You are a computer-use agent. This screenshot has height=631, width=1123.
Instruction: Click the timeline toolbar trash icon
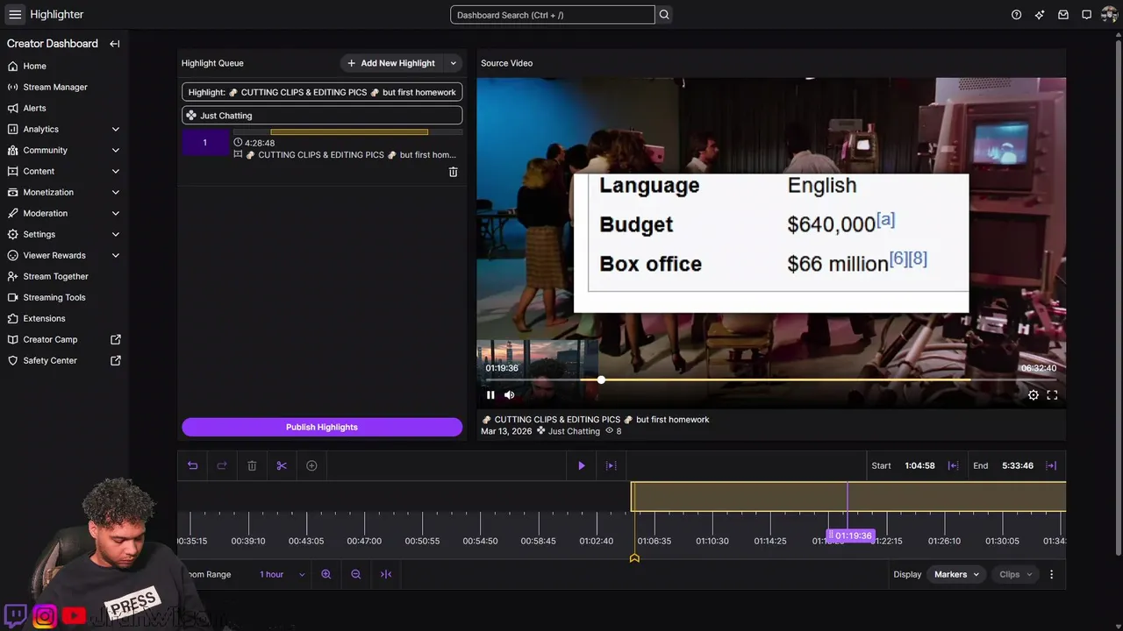click(x=252, y=465)
